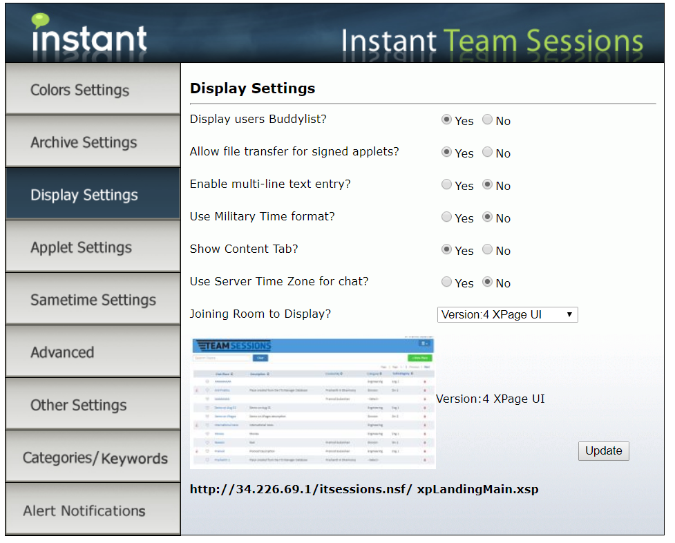Viewport: 675px width, 543px height.
Task: Choose Yes for file transfer signed applets
Action: coord(446,151)
